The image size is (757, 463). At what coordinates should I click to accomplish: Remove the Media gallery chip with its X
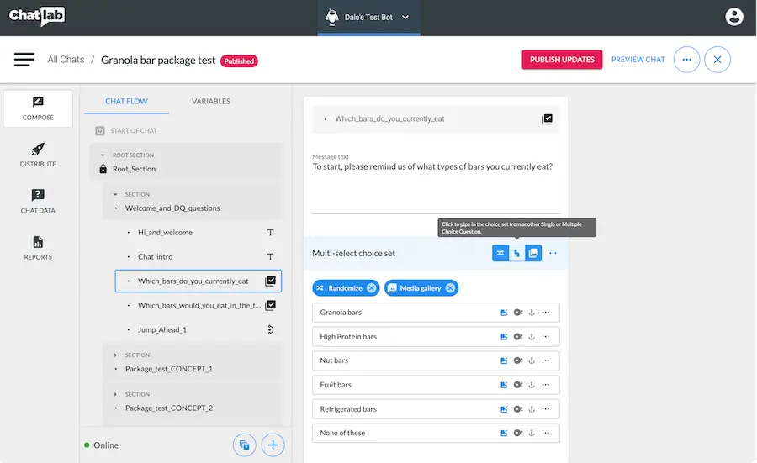click(450, 288)
